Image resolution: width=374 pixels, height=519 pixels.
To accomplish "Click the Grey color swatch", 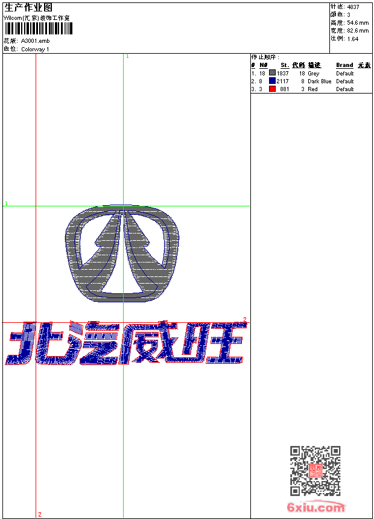I will coord(272,74).
